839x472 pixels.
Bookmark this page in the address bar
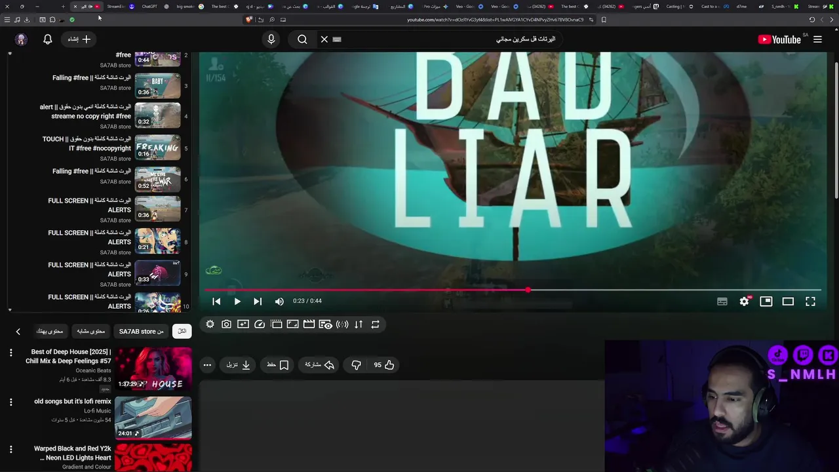click(604, 20)
